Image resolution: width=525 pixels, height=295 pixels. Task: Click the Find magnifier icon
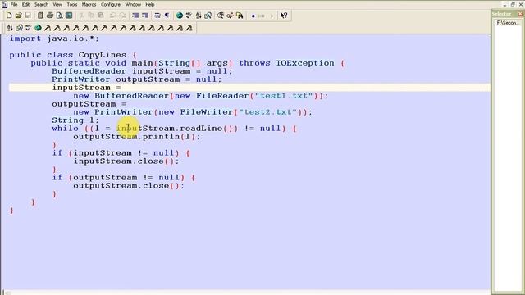coord(221,16)
